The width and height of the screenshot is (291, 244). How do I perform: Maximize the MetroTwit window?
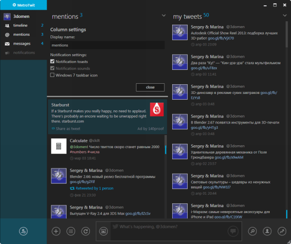coord(275,5)
